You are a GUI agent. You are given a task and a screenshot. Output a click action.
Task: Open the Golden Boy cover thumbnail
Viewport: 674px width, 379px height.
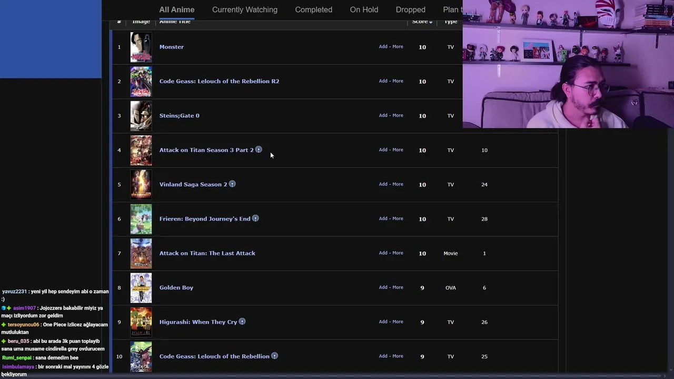click(141, 287)
